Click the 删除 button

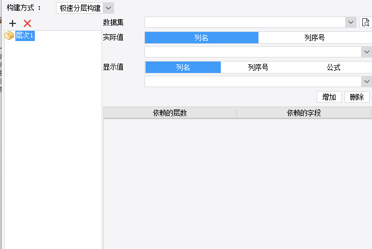[x=357, y=97]
